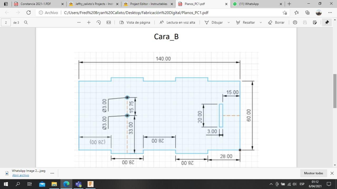View site information for Archivo

pyautogui.click(x=48, y=13)
